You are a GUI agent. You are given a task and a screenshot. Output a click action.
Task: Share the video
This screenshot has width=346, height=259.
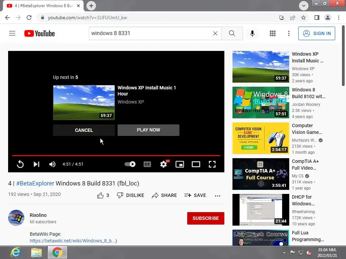(165, 195)
